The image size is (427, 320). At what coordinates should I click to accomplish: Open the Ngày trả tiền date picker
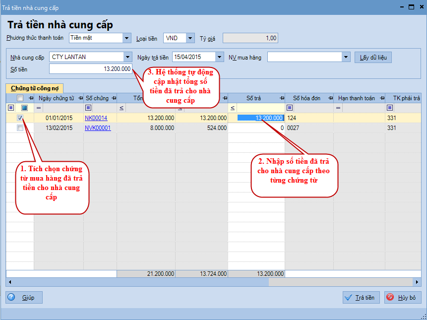coord(219,57)
